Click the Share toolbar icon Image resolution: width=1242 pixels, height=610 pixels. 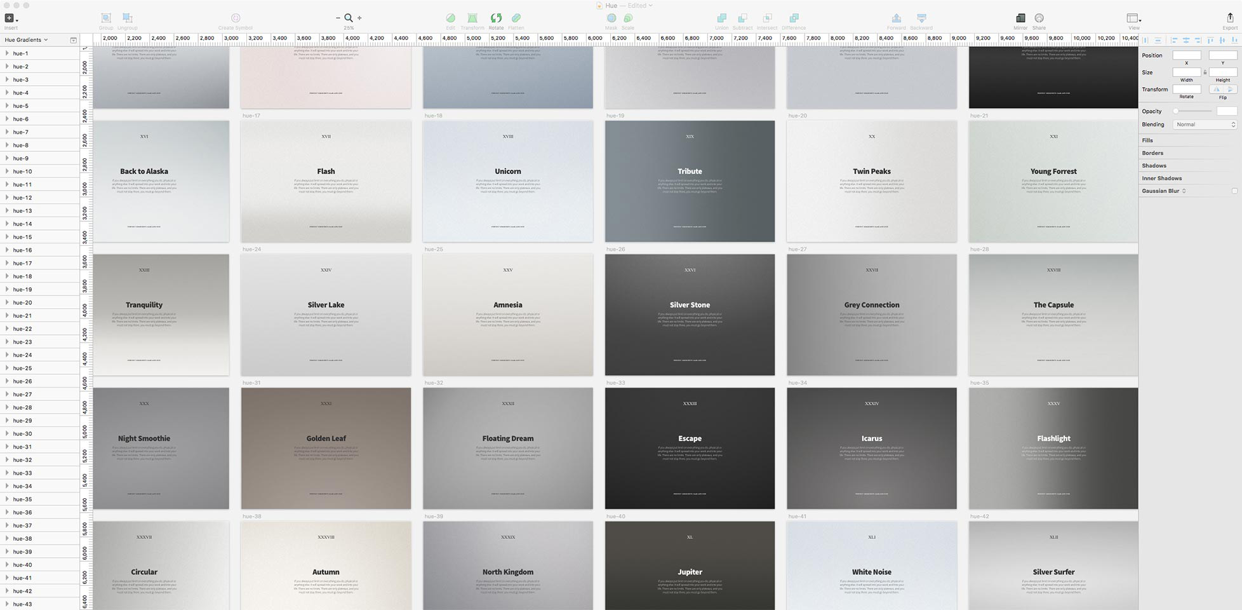coord(1039,18)
